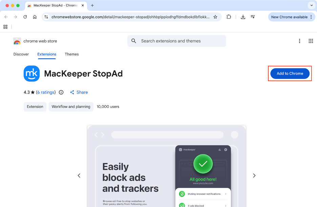This screenshot has width=317, height=207.
Task: Click the Add to Chrome button
Action: pyautogui.click(x=290, y=73)
